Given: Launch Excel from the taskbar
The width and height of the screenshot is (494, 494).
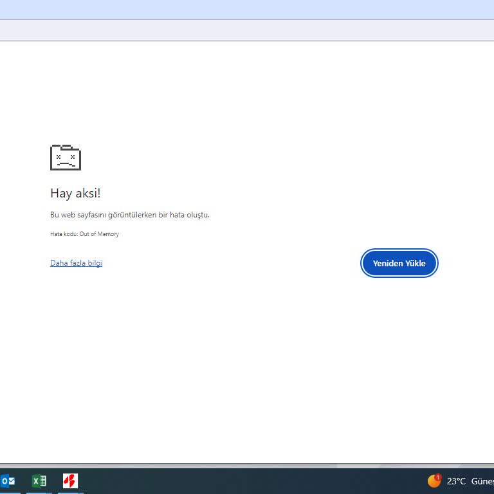Looking at the screenshot, I should pos(39,481).
